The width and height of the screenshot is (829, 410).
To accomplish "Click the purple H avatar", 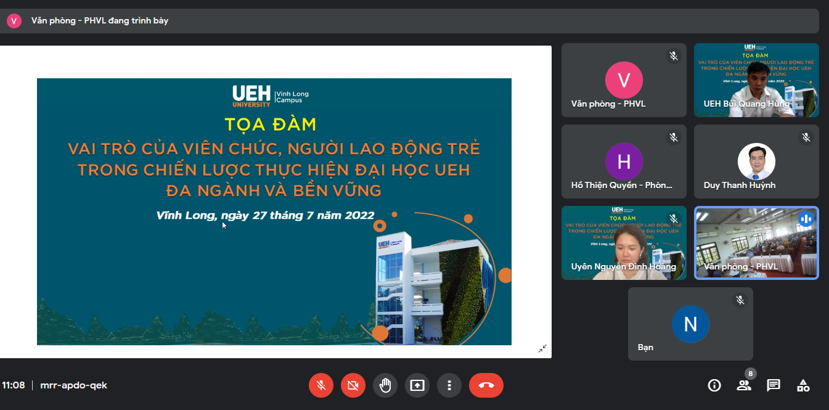I will (624, 162).
